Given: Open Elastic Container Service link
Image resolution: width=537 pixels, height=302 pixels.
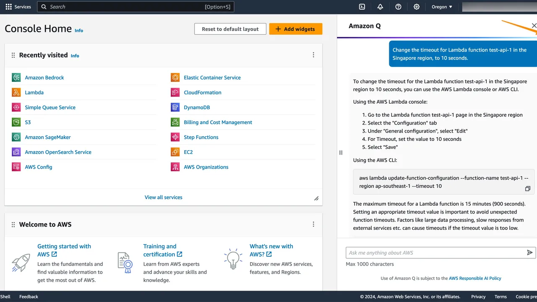Looking at the screenshot, I should coord(212,78).
